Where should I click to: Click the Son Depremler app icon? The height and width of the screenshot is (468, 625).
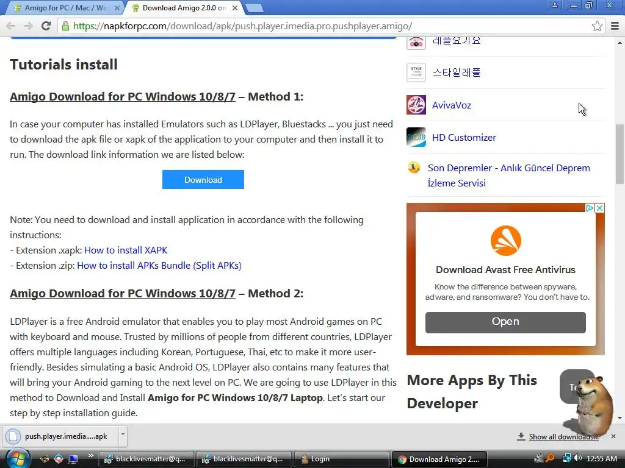click(414, 168)
